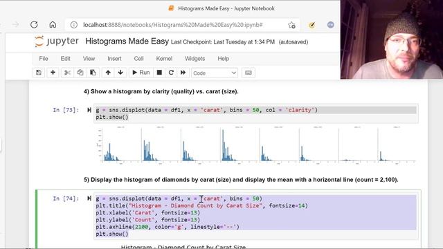The height and width of the screenshot is (249, 443).
Task: Click heading 4) Show a histogram by clarity
Action: pyautogui.click(x=161, y=91)
